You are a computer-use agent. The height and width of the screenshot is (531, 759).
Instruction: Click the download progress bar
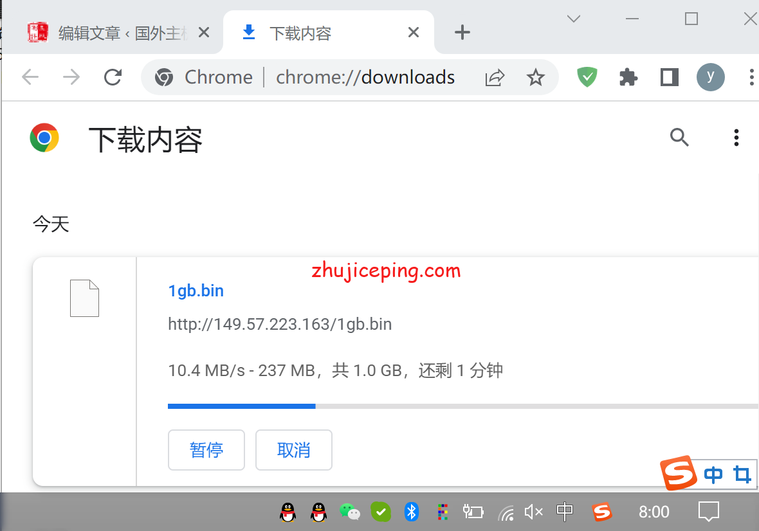click(462, 406)
